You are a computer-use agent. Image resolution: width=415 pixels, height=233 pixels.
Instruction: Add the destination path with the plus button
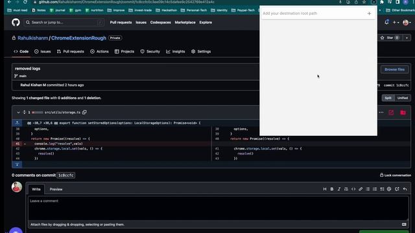coord(369,14)
